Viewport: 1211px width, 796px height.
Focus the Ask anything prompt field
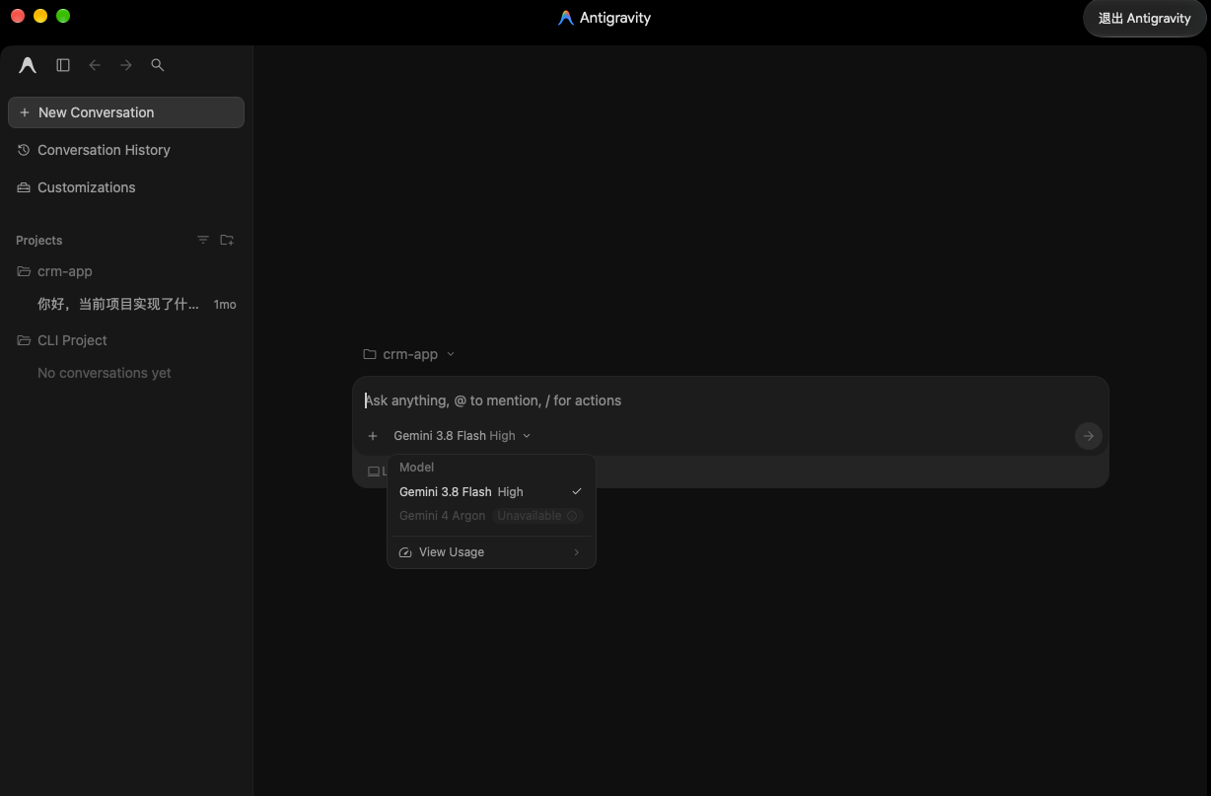click(x=730, y=400)
